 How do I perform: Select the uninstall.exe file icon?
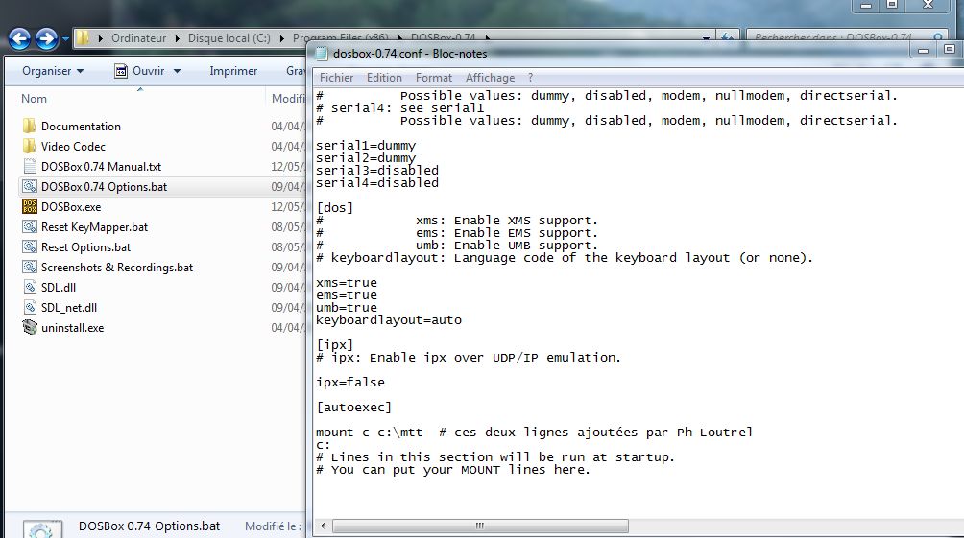click(x=29, y=328)
